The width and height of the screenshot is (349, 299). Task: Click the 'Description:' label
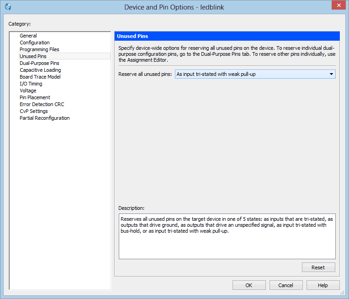coord(131,208)
